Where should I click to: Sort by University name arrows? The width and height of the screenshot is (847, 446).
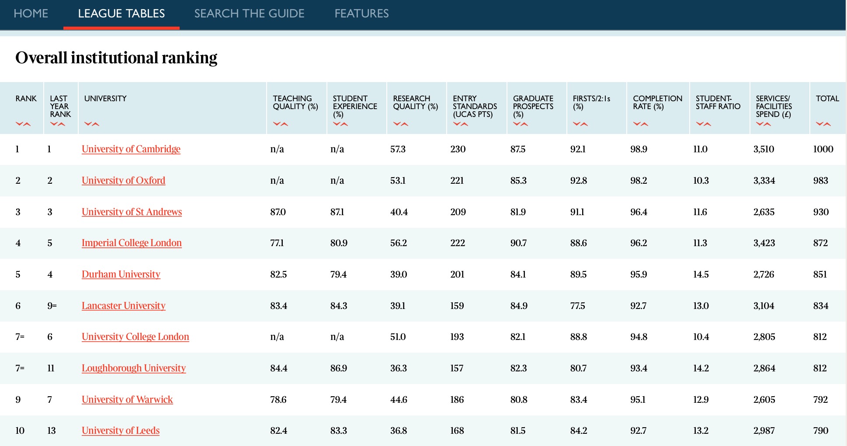click(92, 124)
